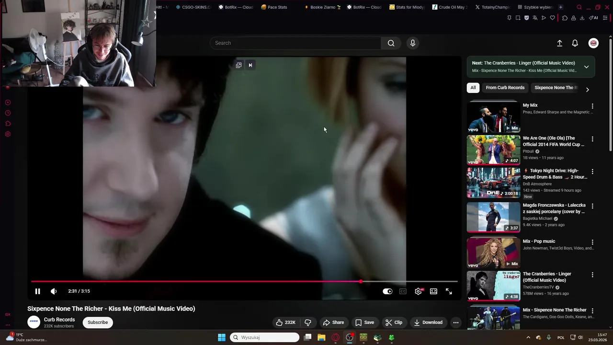This screenshot has width=613, height=345.
Task: Open the browser AI assistant
Action: 594,18
